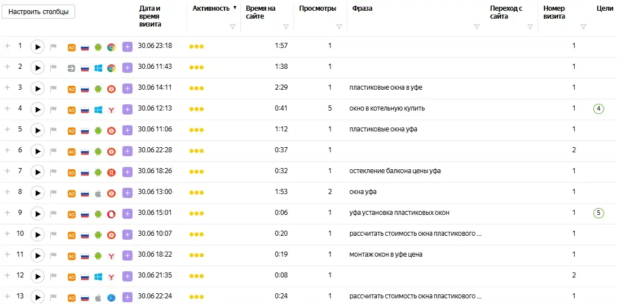Click the Настроить столбцы button
Image resolution: width=617 pixels, height=304 pixels.
[x=38, y=12]
